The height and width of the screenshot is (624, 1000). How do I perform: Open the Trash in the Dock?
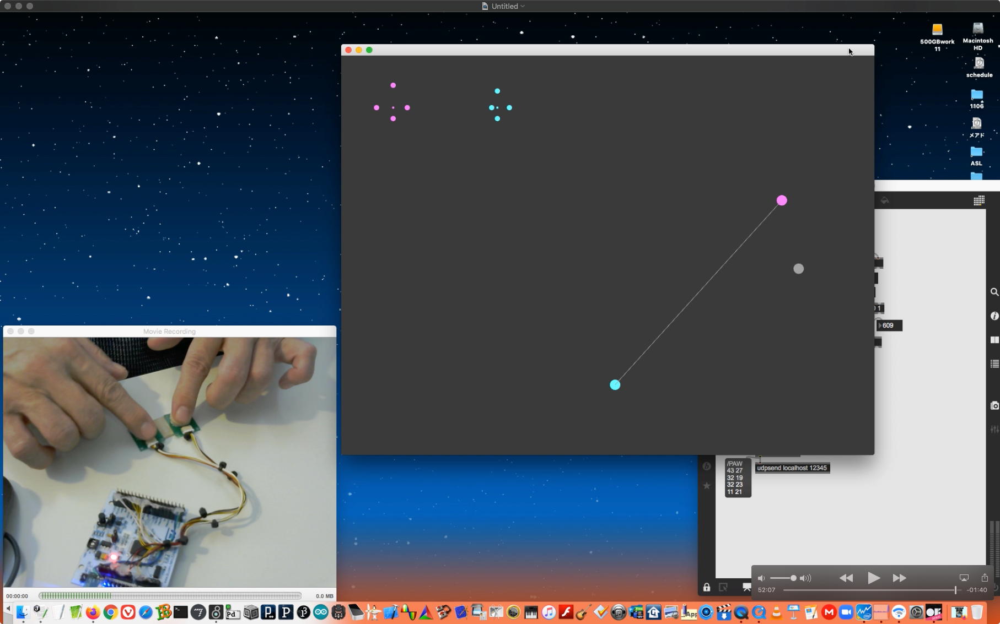(977, 612)
